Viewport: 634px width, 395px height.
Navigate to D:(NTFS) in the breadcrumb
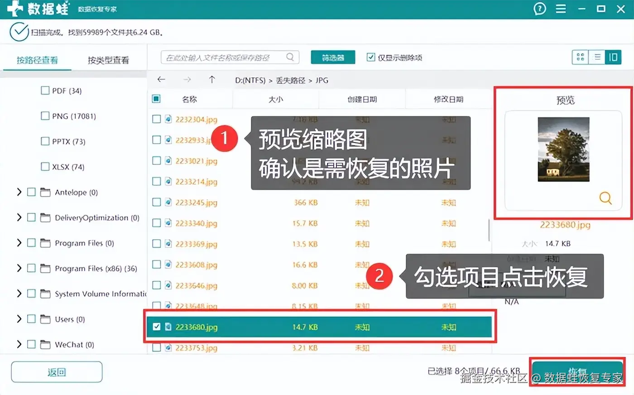250,80
